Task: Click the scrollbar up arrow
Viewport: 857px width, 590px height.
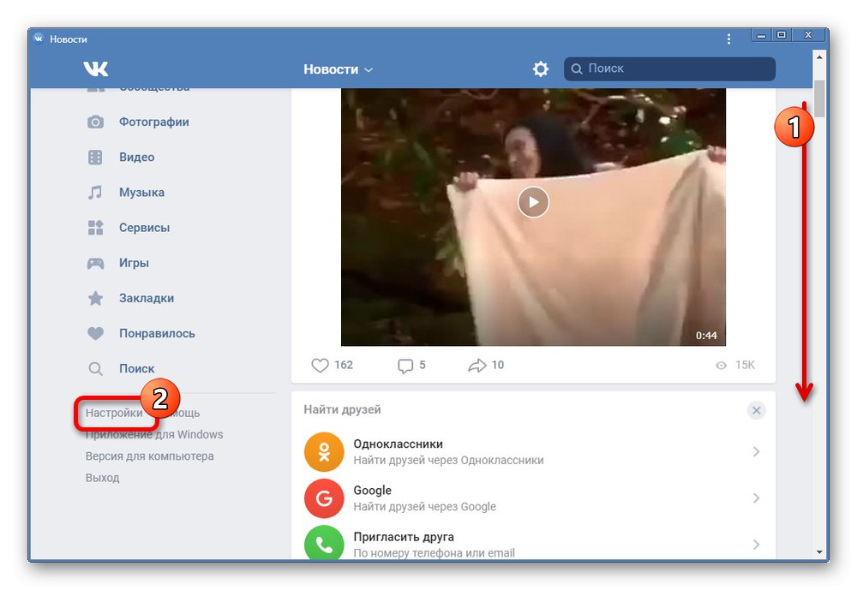Action: tap(818, 57)
